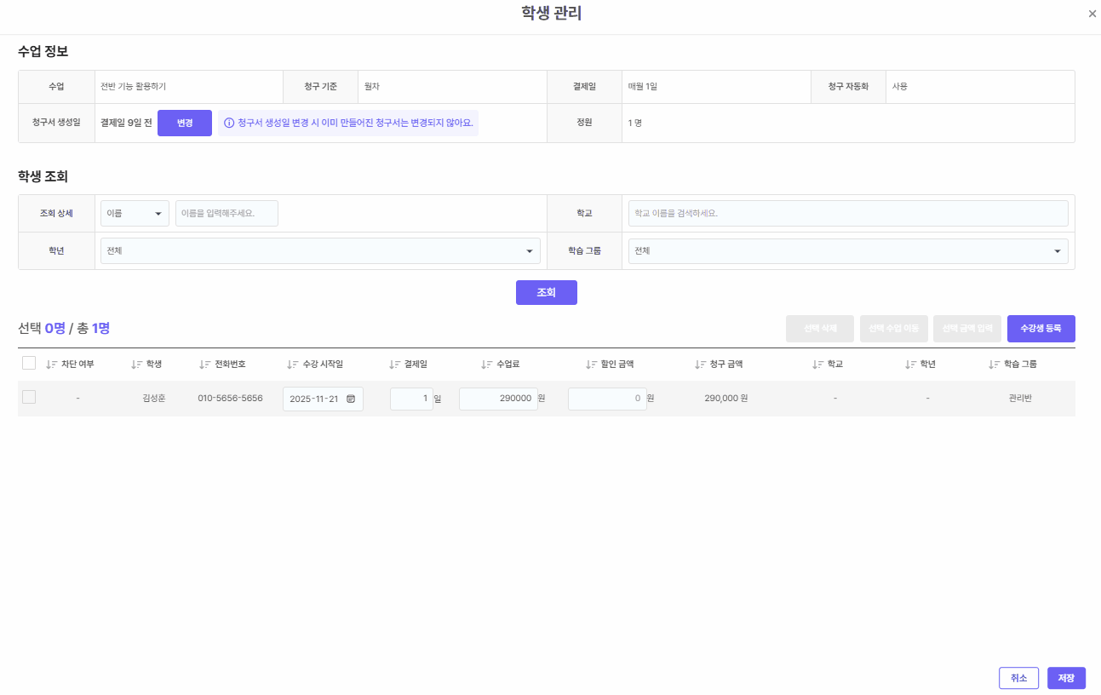Click the class name 전반 기능 활용하기
The image size is (1101, 695).
click(x=133, y=87)
